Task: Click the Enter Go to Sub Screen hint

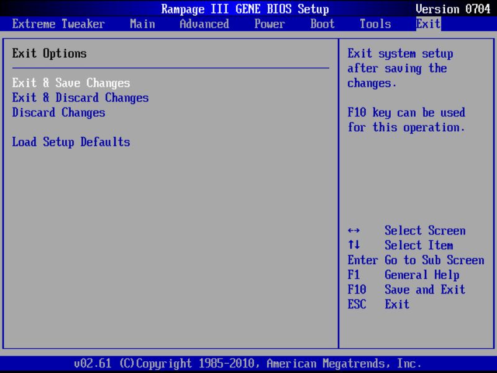Action: [416, 260]
